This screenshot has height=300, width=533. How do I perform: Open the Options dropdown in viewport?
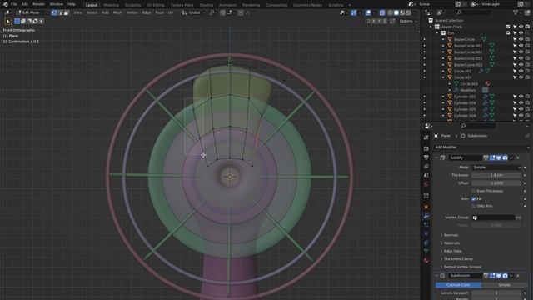click(408, 21)
